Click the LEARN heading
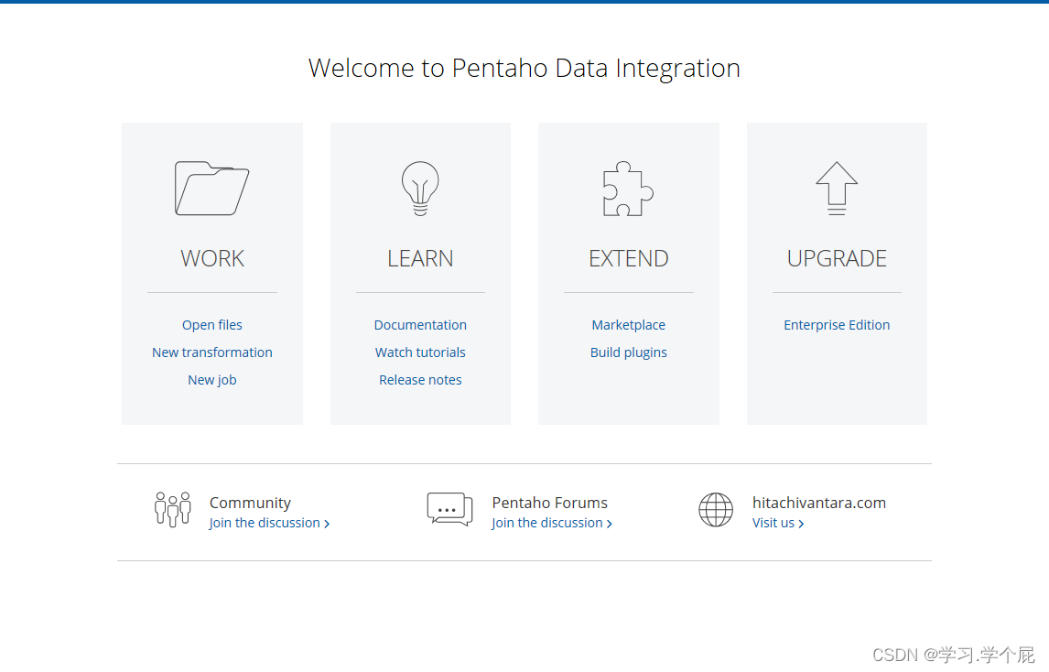1049x672 pixels. click(420, 258)
